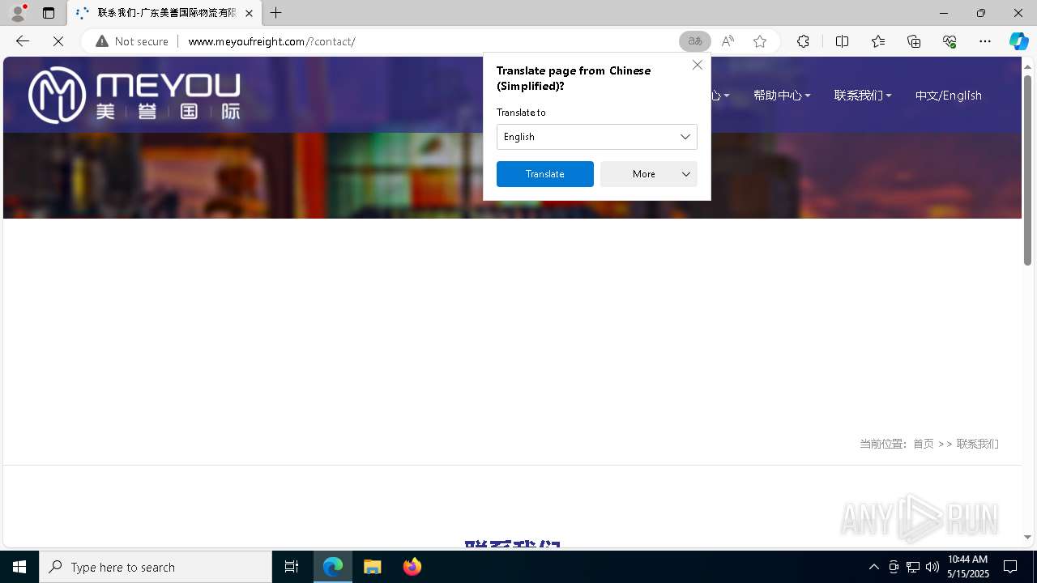Toggle Split screen icon
The height and width of the screenshot is (583, 1037).
click(843, 41)
